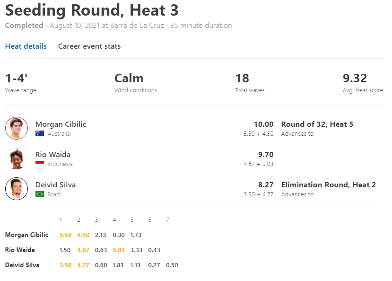
Task: Open Rio Waida's profile photo
Action: coord(17,158)
